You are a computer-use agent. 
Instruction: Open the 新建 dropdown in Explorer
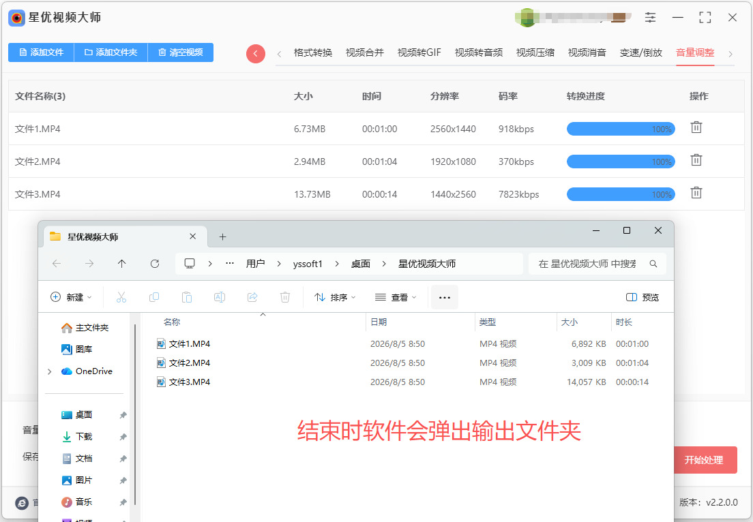pos(71,298)
